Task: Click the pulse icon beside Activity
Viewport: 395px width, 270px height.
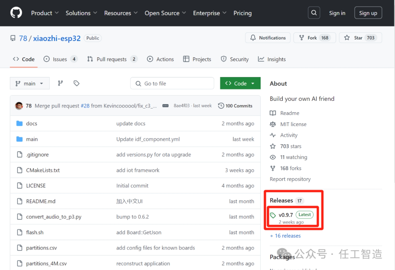Action: pos(273,135)
